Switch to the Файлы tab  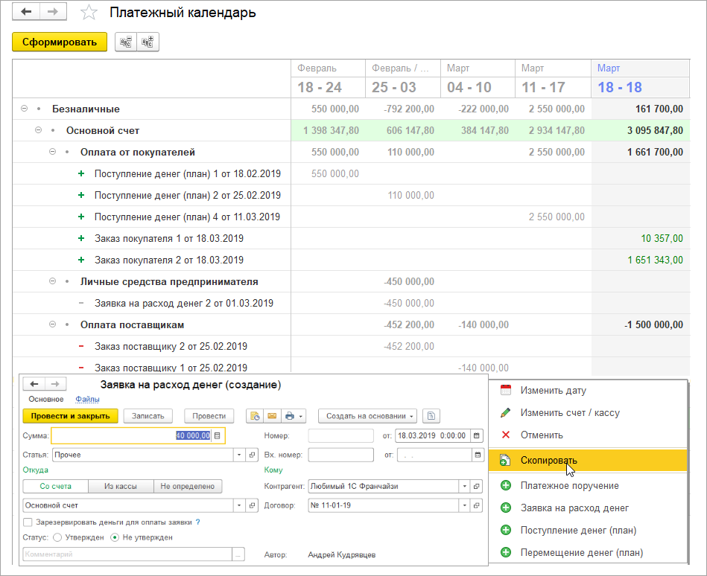[87, 400]
